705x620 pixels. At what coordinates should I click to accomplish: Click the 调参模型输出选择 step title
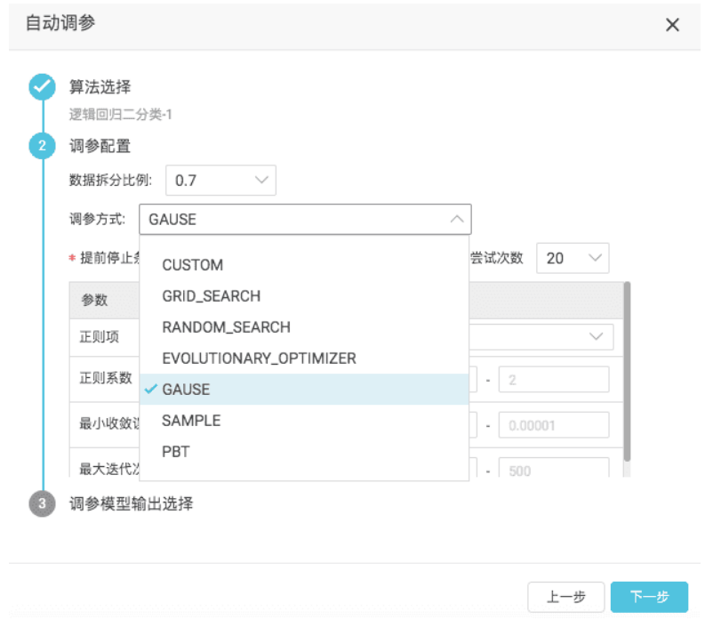click(131, 504)
